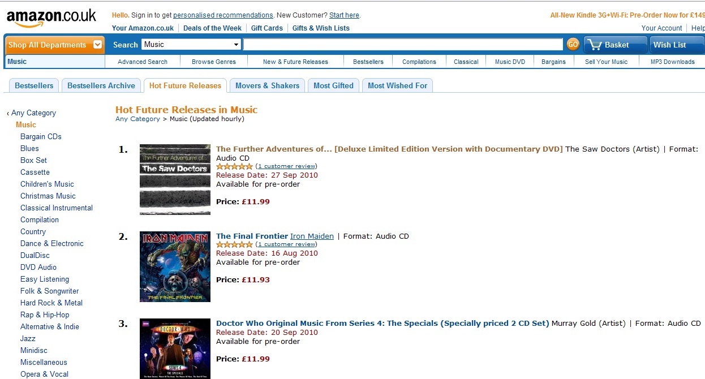Select Easy Listening category
This screenshot has width=705, height=379.
tap(45, 279)
